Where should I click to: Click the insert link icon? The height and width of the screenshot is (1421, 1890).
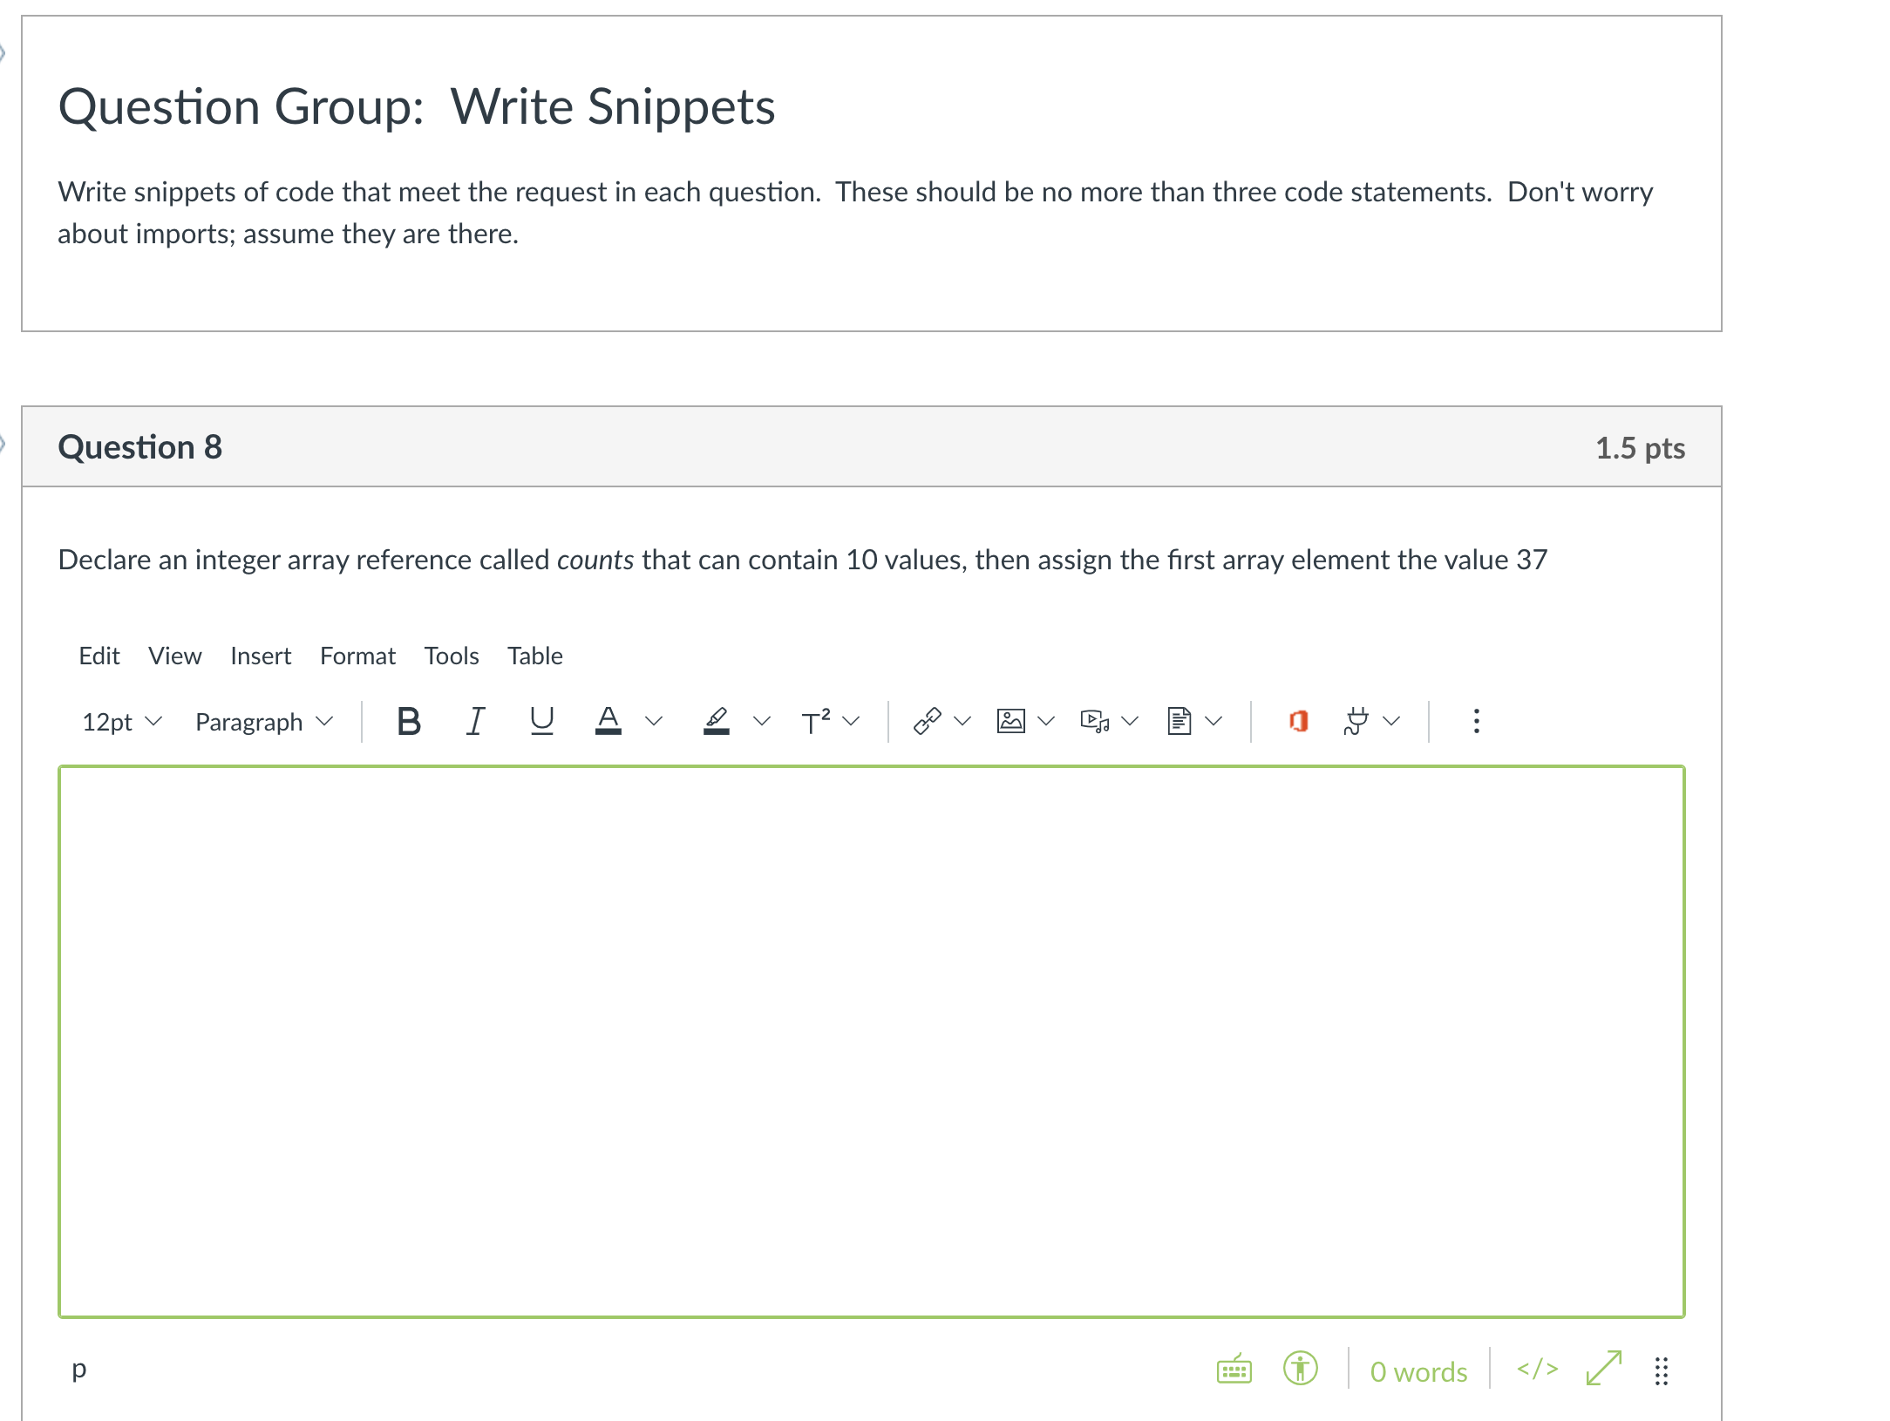tap(927, 721)
